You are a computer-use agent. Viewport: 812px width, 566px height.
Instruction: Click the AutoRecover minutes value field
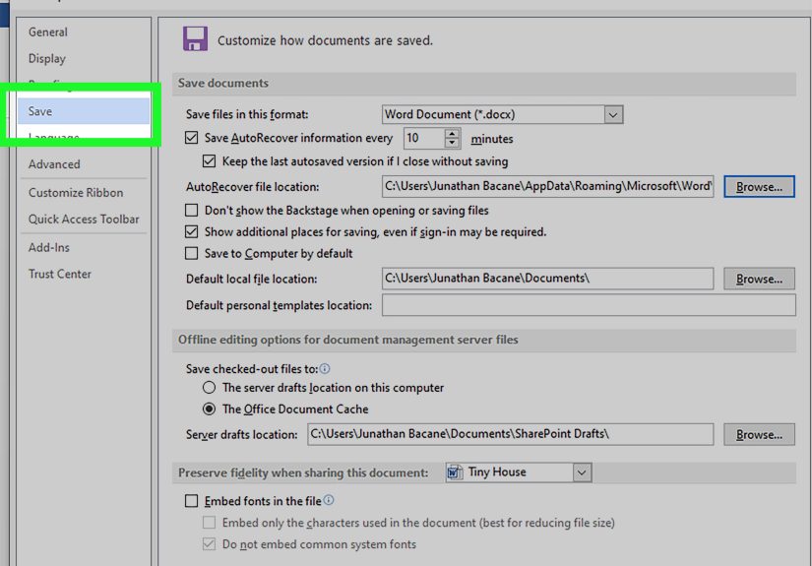[423, 138]
